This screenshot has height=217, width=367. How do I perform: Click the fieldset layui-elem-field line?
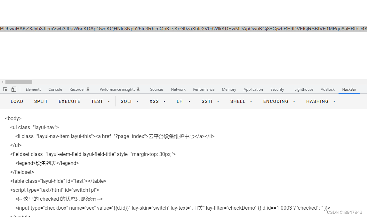[93, 154]
